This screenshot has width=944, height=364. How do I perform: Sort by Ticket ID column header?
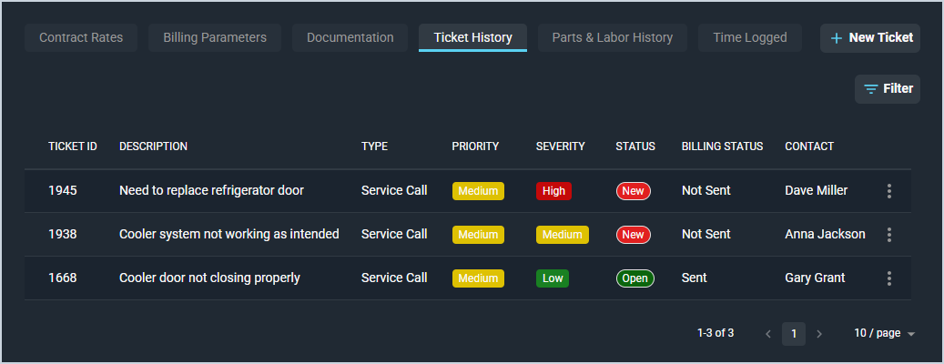73,147
